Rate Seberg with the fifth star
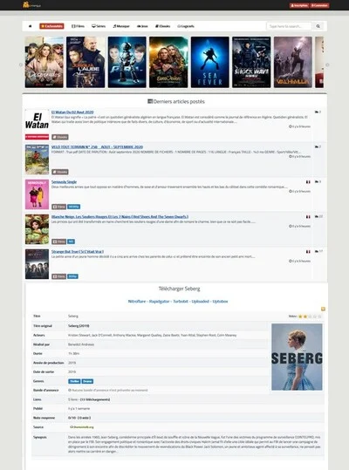 (319, 317)
